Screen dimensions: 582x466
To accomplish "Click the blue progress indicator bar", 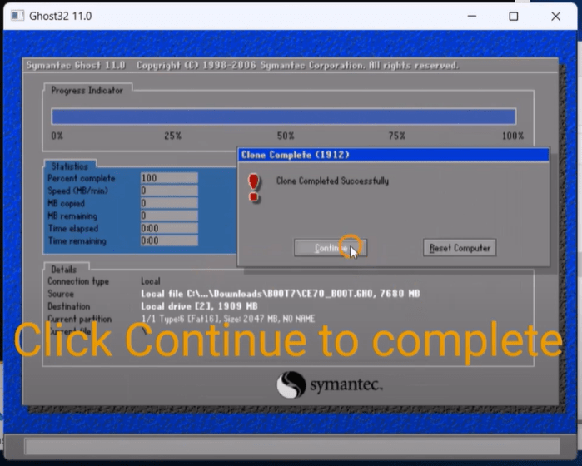I will pos(283,116).
